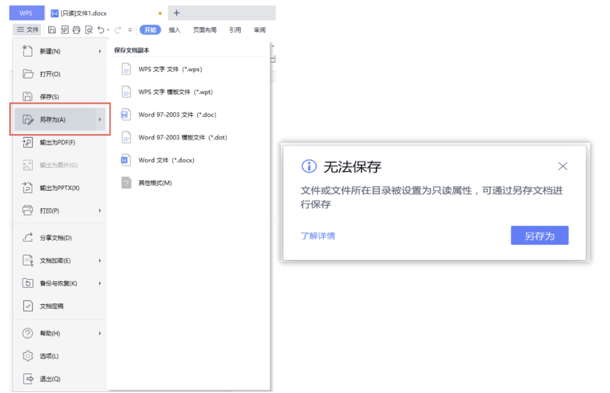610x393 pixels.
Task: Choose 输出为PDF(F) menu item
Action: pos(57,142)
